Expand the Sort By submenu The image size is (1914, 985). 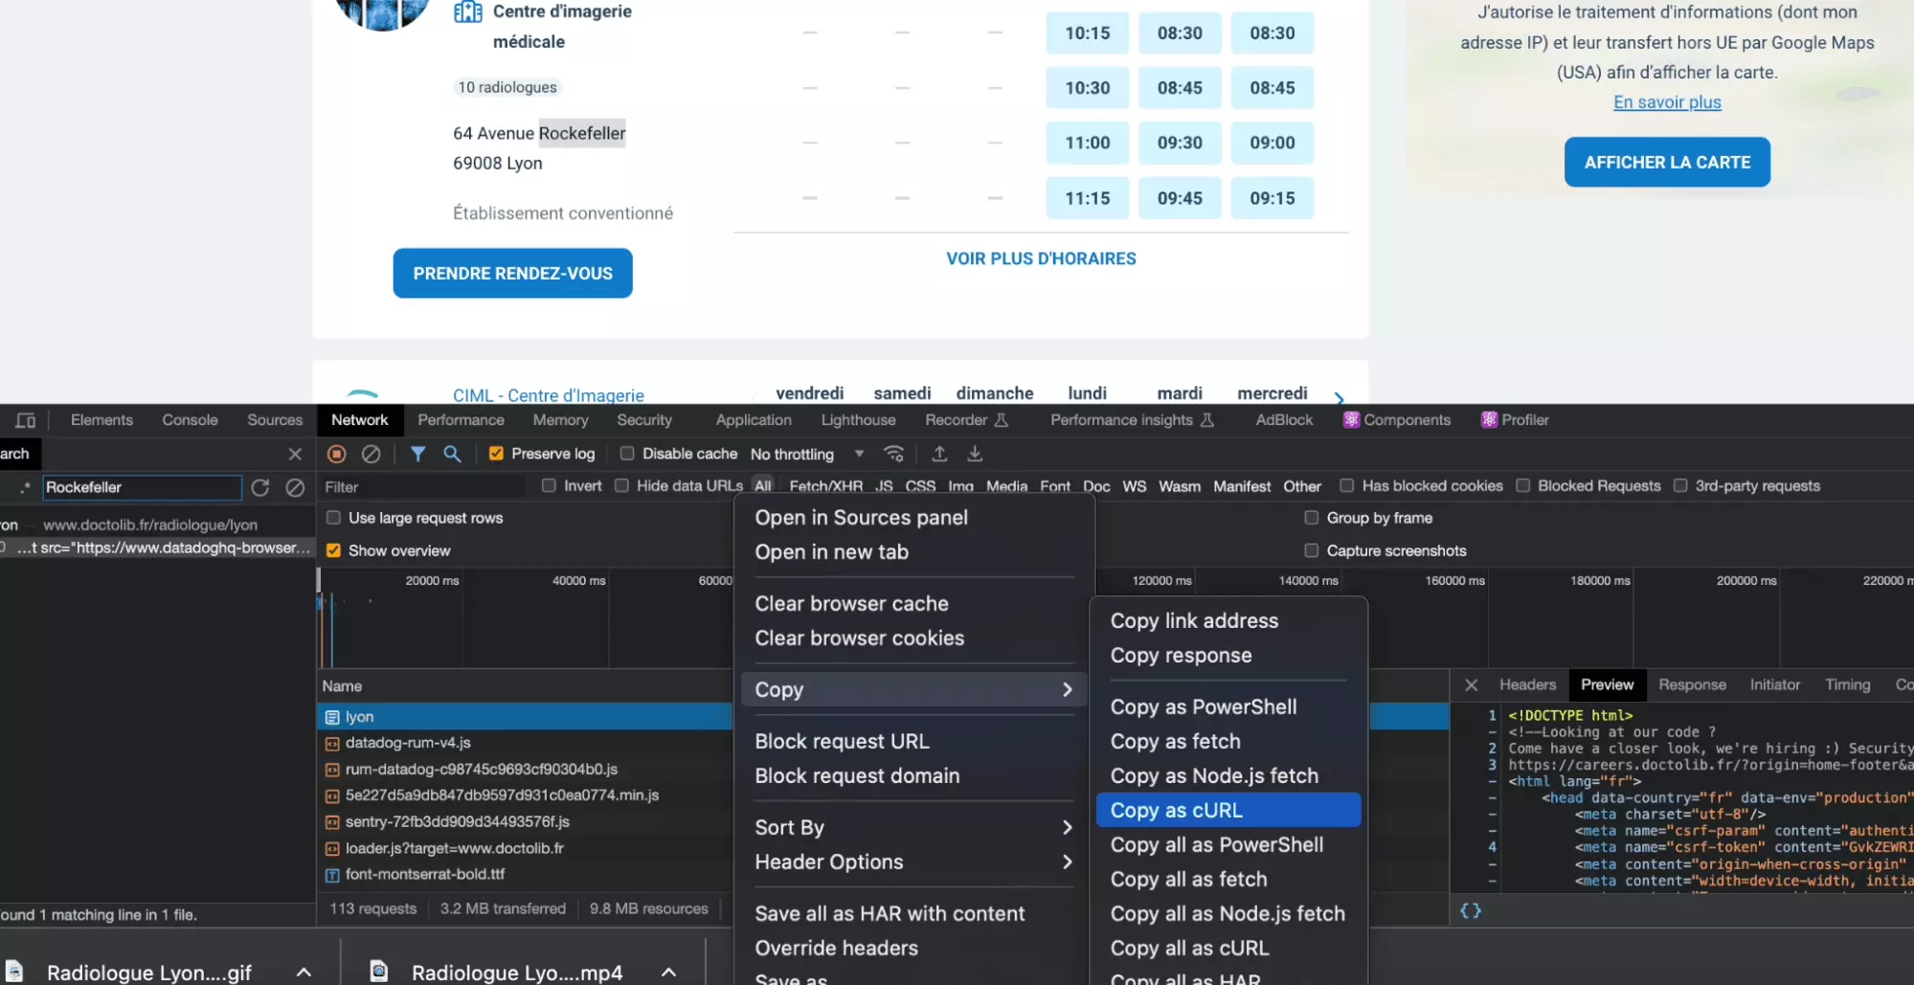pyautogui.click(x=912, y=827)
